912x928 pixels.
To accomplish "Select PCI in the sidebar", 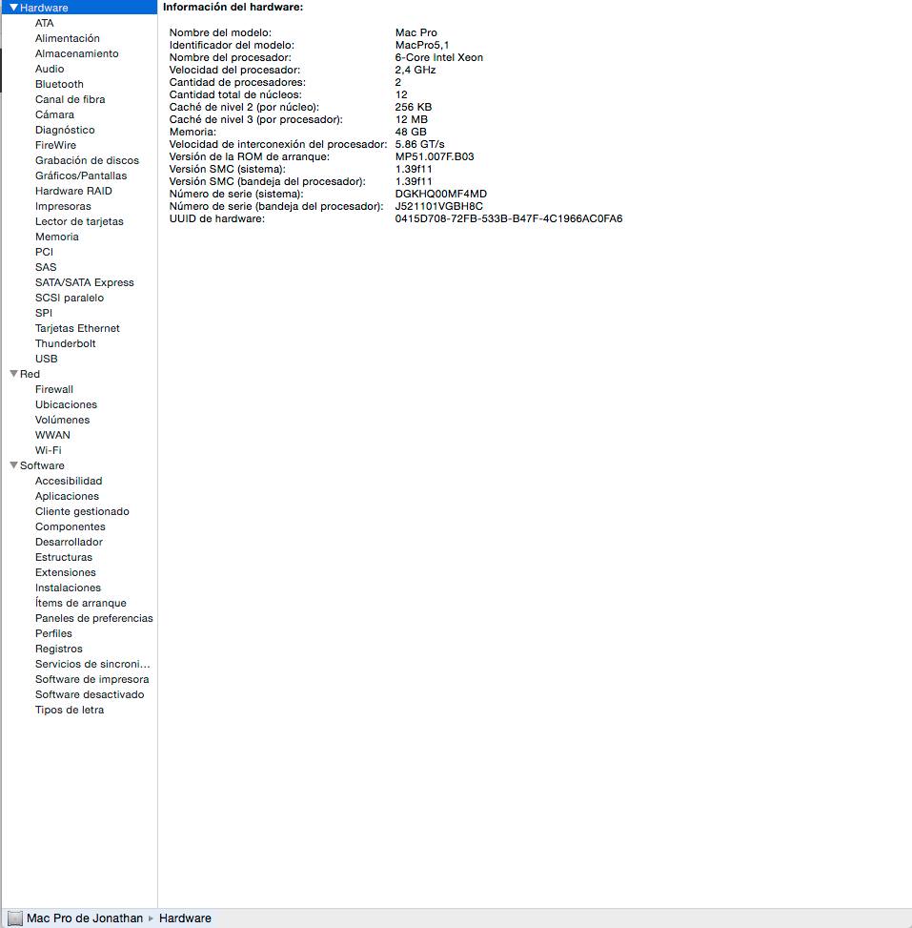I will pyautogui.click(x=44, y=252).
